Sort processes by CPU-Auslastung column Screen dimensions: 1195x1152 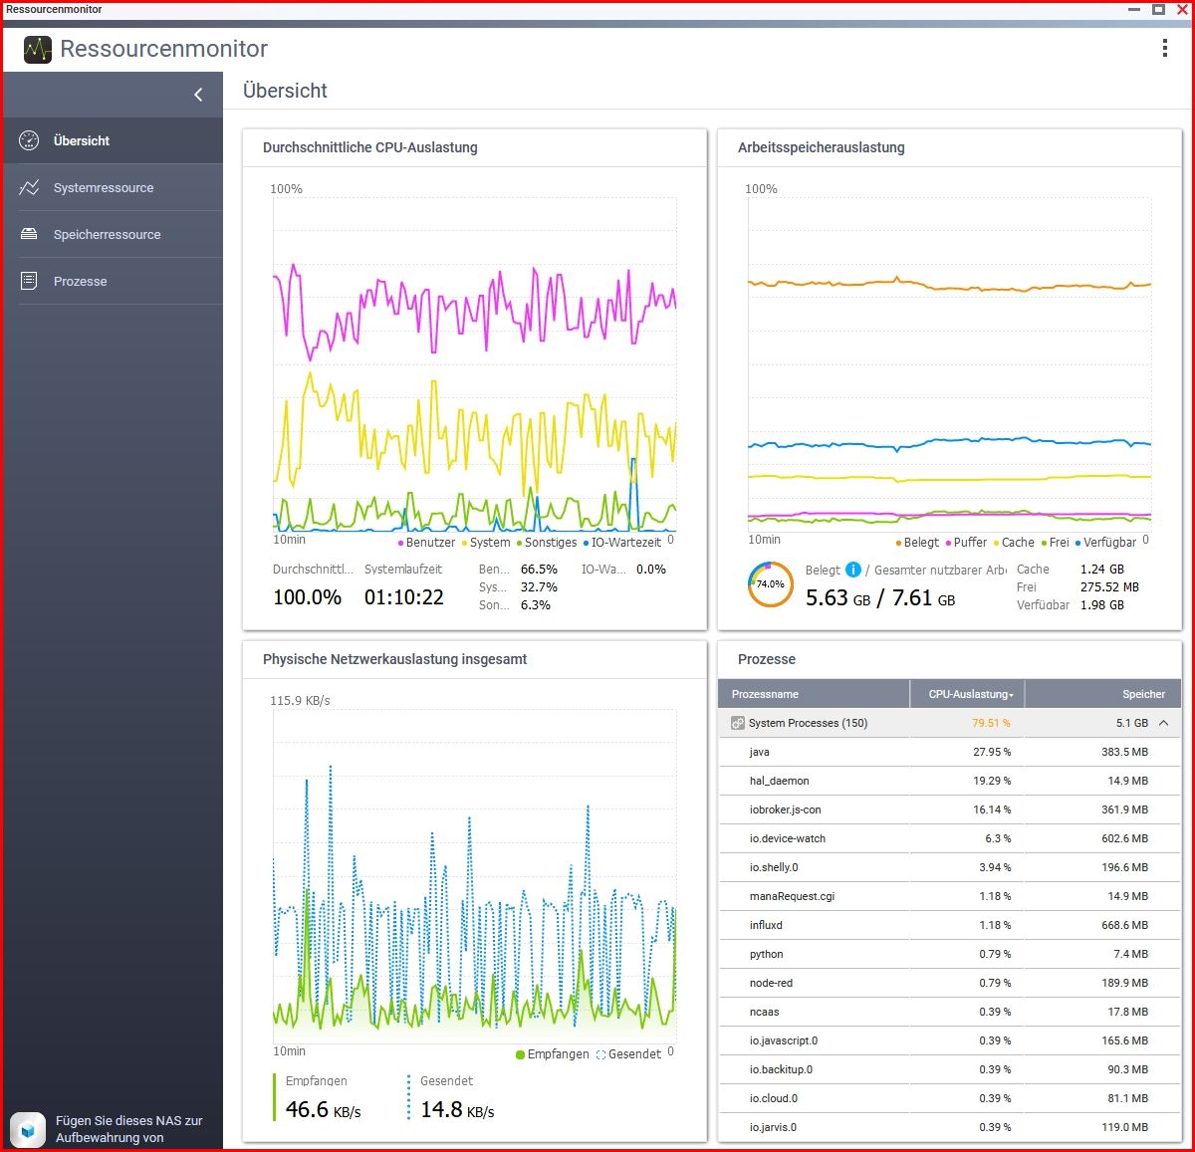(x=967, y=694)
